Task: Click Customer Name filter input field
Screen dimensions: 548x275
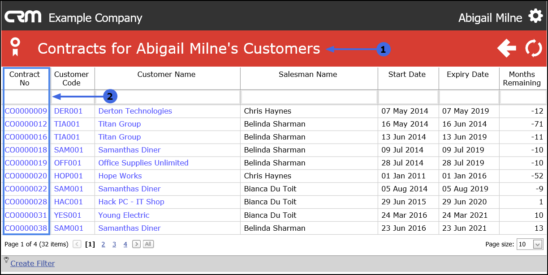Action: click(168, 97)
